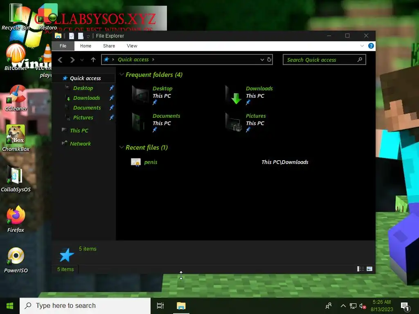This screenshot has height=314, width=419.
Task: Open the clock showing 5:26 AM
Action: coord(382,306)
